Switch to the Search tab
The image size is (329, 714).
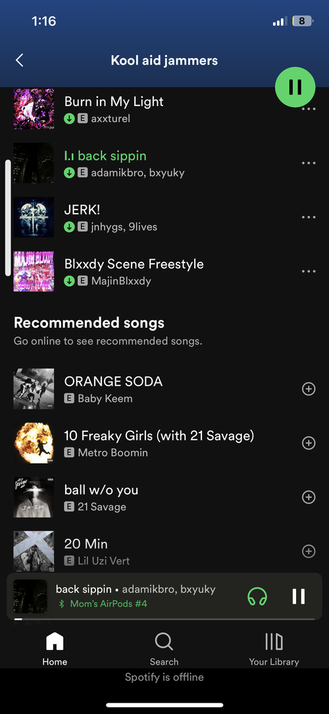click(164, 649)
